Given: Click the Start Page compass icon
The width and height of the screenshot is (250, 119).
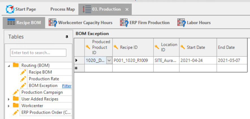Looking at the screenshot, I should point(10,9).
